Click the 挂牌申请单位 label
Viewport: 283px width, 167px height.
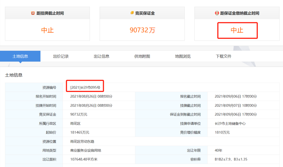tap(190, 124)
